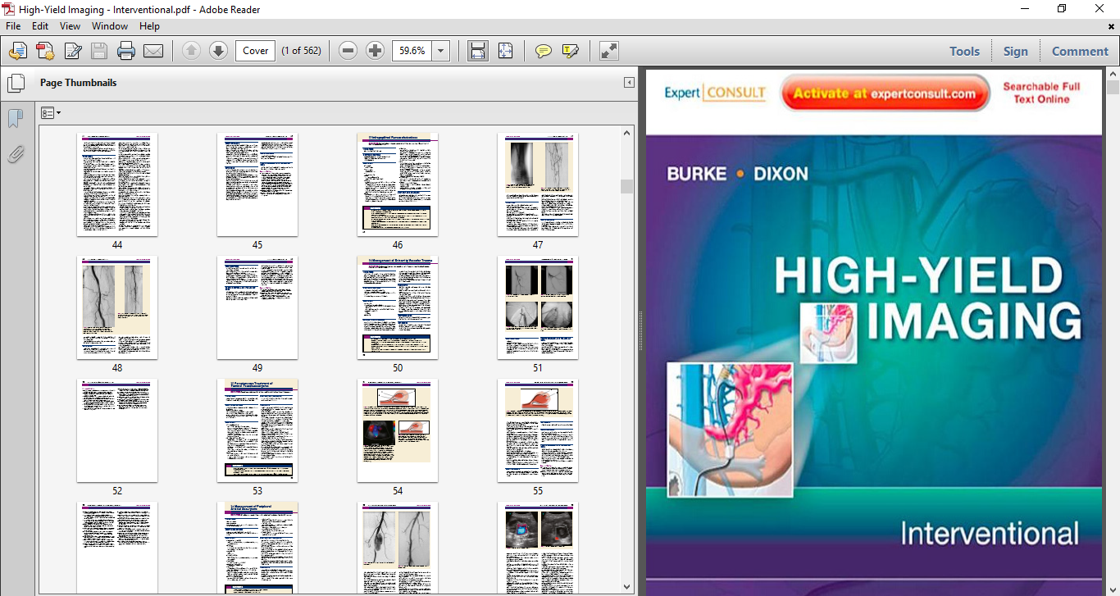Collapse the Page Thumbnails panel

coord(629,83)
